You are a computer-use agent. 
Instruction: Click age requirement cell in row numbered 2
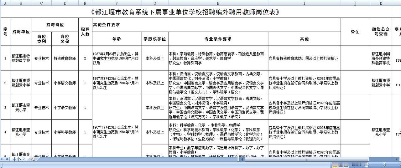click(x=117, y=83)
